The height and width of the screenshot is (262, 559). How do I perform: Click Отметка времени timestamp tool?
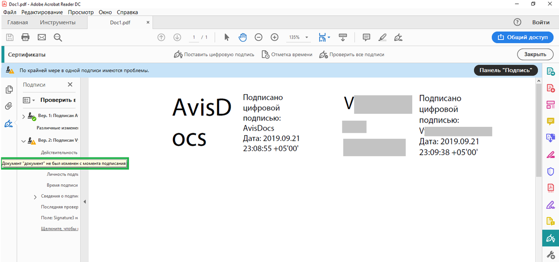click(x=287, y=54)
